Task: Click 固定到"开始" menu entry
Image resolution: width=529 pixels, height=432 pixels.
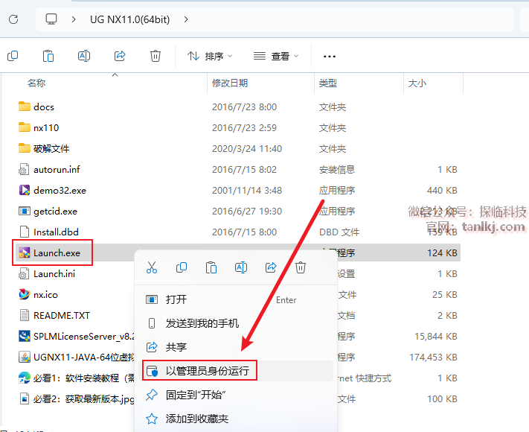Action: pyautogui.click(x=196, y=395)
